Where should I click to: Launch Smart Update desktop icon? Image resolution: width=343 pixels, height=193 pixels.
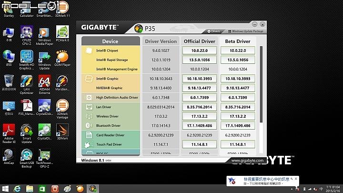pos(27,133)
